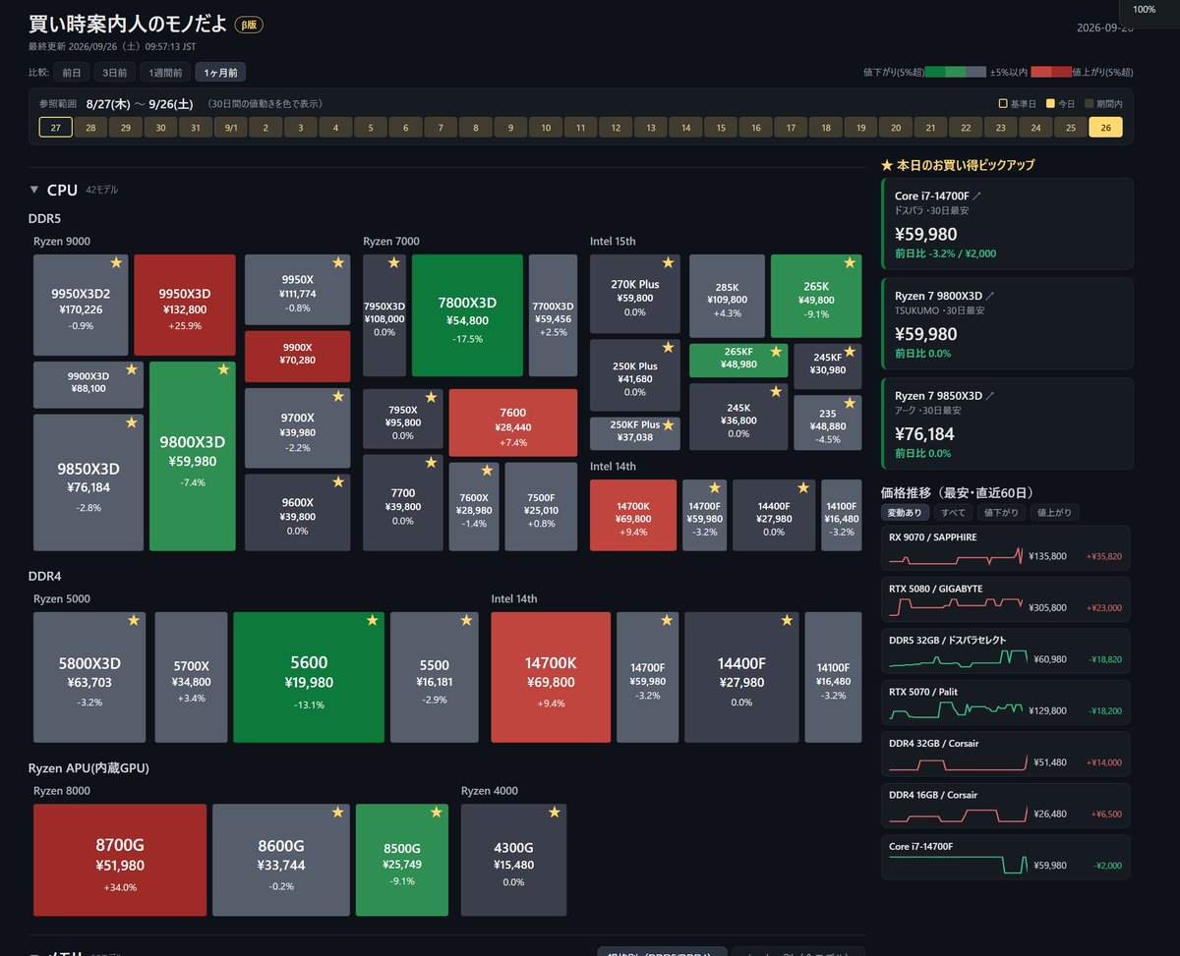Click the β版 badge beside the title
Image resolution: width=1180 pixels, height=956 pixels.
coord(249,26)
